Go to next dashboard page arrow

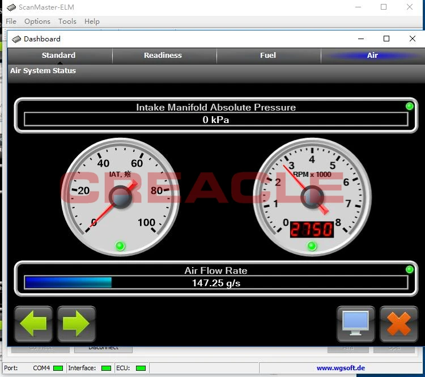click(x=76, y=324)
